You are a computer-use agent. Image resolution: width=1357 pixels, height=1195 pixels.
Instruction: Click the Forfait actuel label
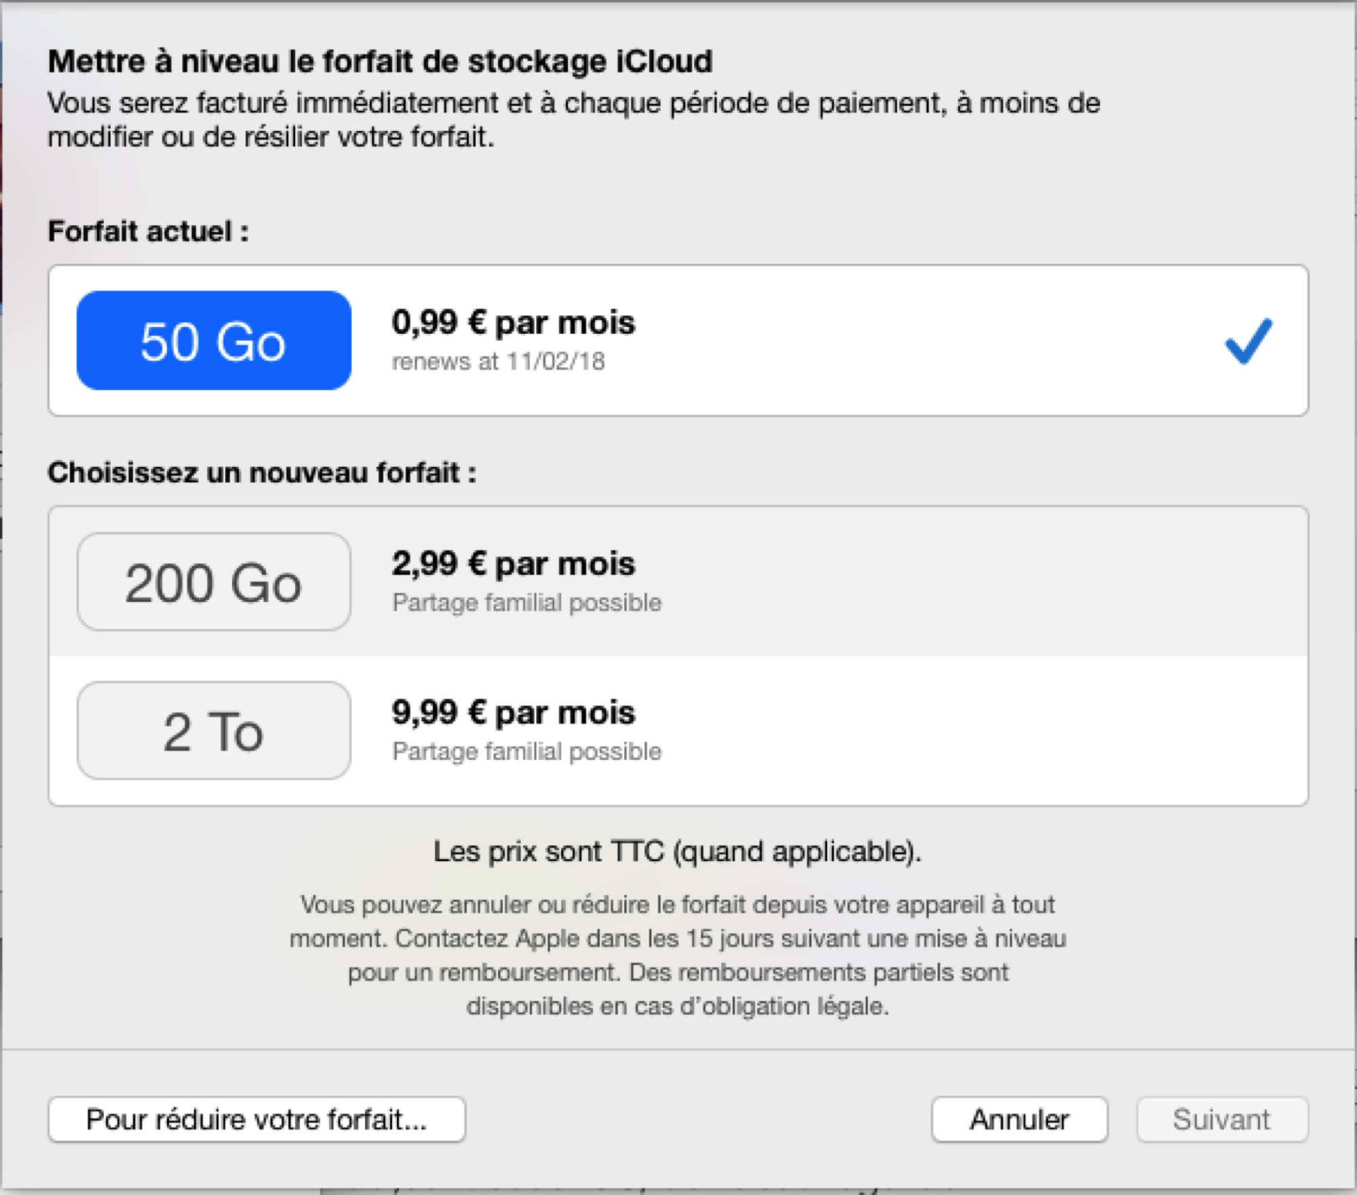pos(148,231)
